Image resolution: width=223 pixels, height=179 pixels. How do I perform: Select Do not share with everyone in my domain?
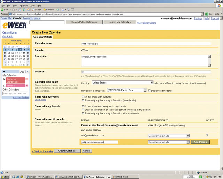coord(83,106)
